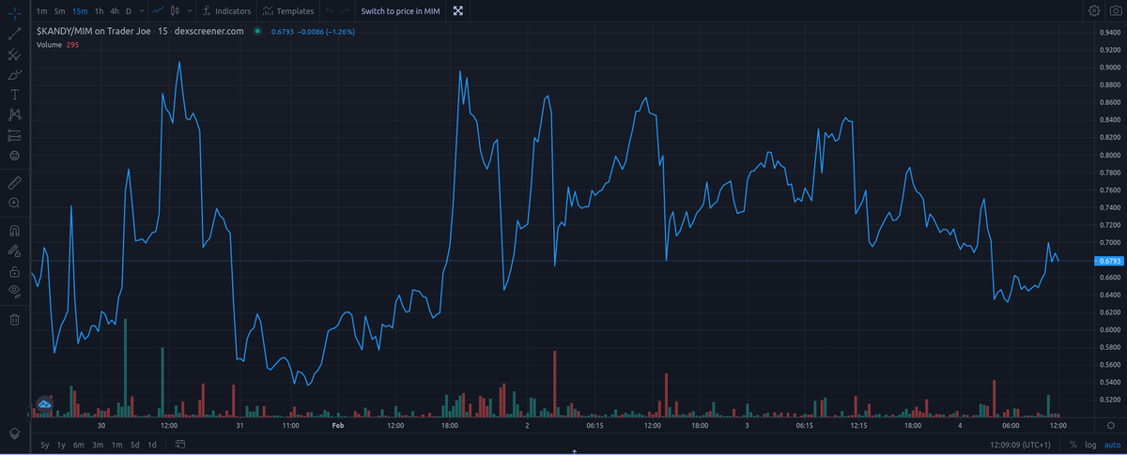Viewport: 1127px width, 455px height.
Task: Take a chart snapshot with camera
Action: pos(1115,11)
